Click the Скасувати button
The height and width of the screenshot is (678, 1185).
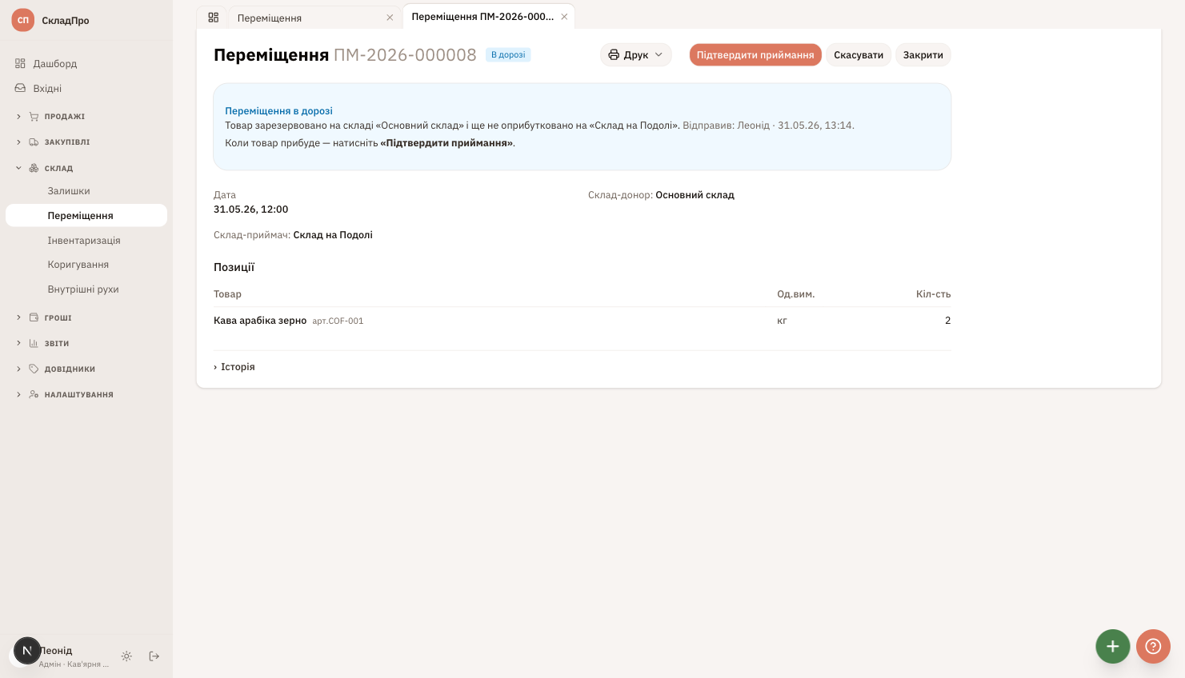(859, 55)
